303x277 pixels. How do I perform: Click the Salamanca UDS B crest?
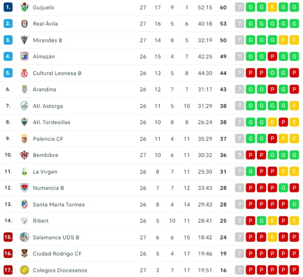(x=25, y=237)
